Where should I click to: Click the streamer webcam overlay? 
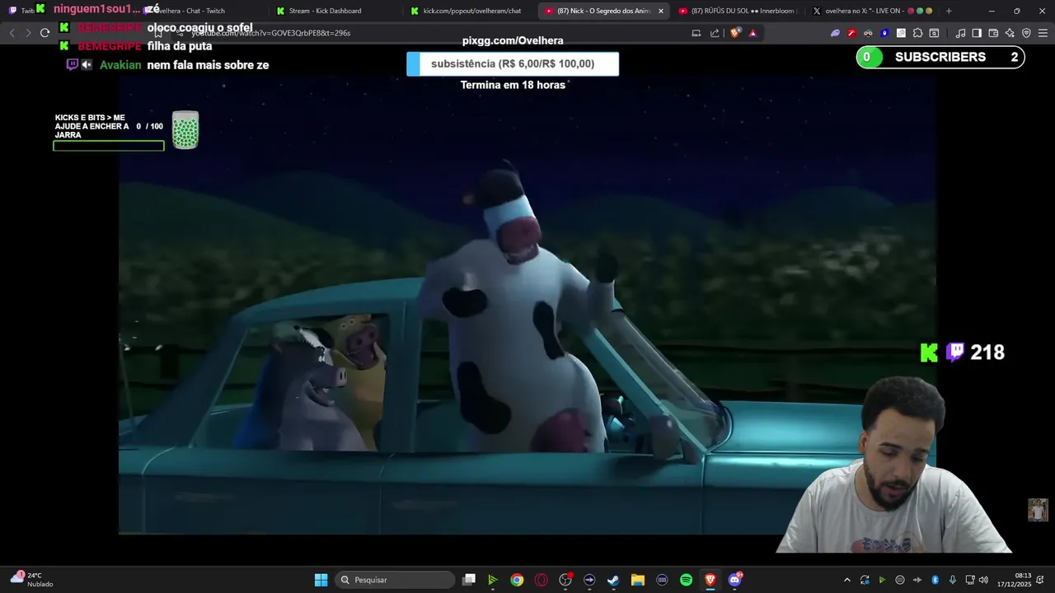(893, 465)
